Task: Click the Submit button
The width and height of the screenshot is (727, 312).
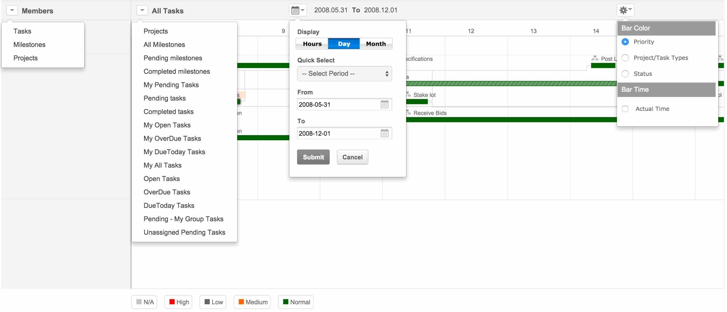Action: [x=313, y=157]
